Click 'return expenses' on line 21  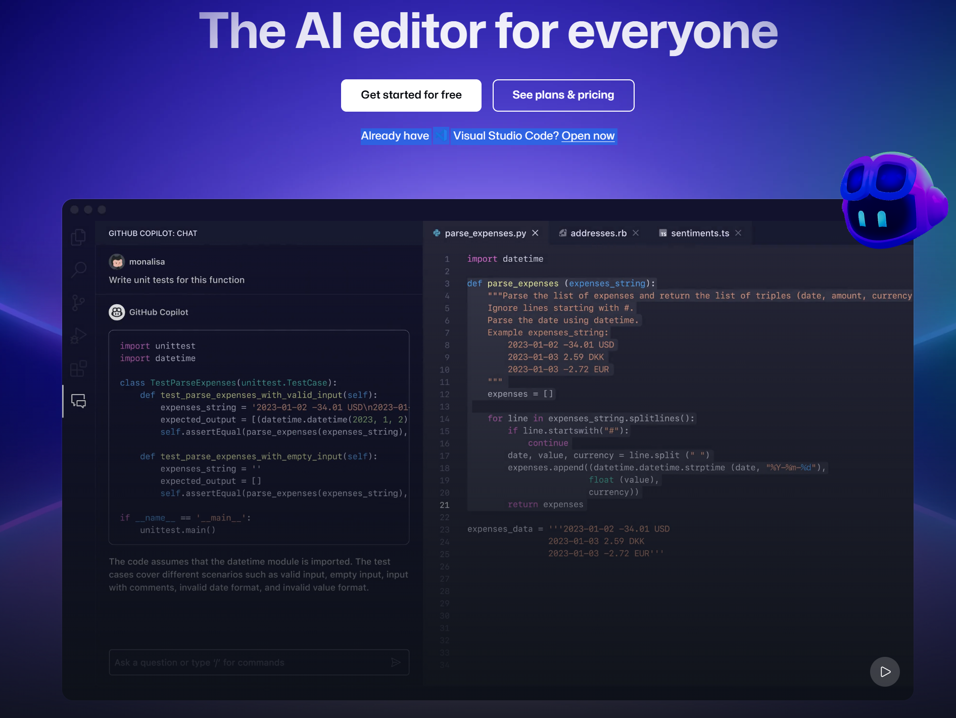pyautogui.click(x=546, y=505)
